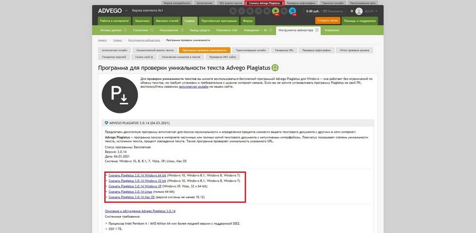Open the Магазин статей tab

tap(167, 21)
